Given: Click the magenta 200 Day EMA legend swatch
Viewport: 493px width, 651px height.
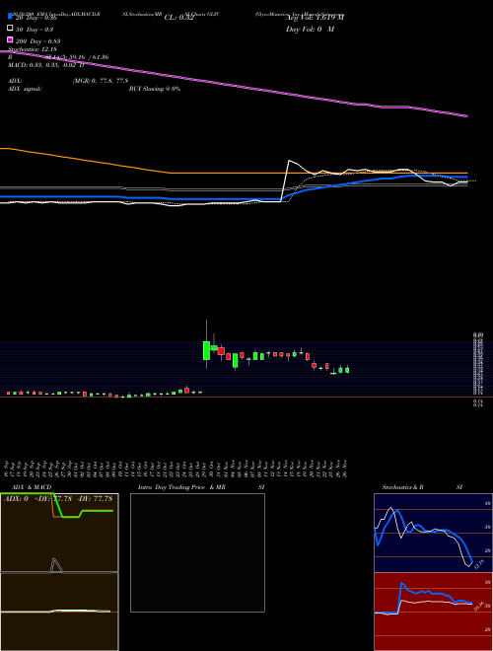Looking at the screenshot, I should coord(10,39).
